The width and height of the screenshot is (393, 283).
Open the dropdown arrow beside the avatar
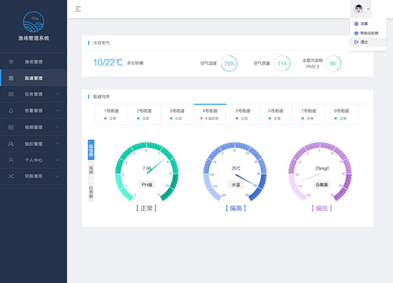(x=369, y=10)
